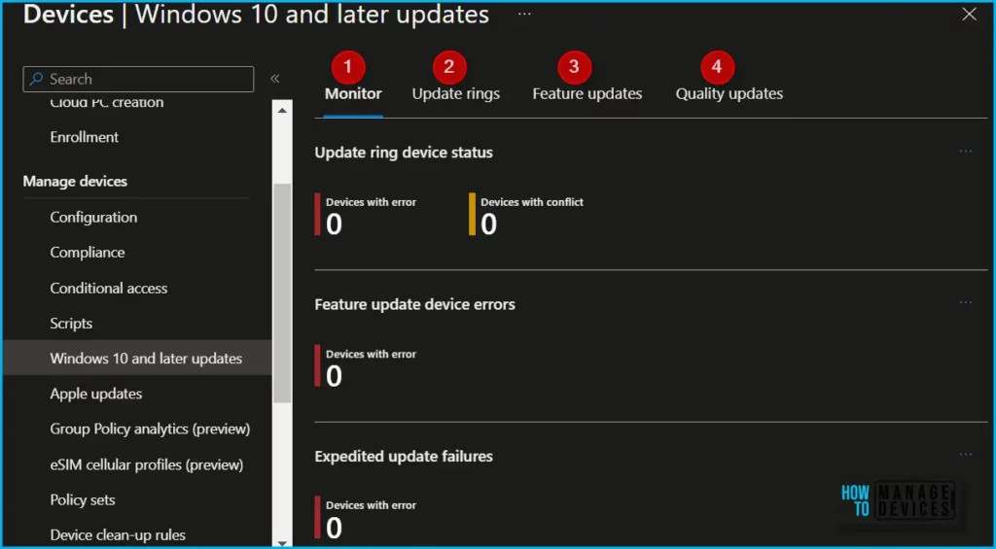The width and height of the screenshot is (996, 549).
Task: Switch to the Update rings tab
Action: coord(456,94)
